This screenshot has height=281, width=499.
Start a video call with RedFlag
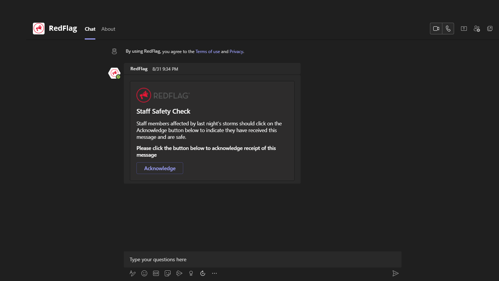[436, 29]
